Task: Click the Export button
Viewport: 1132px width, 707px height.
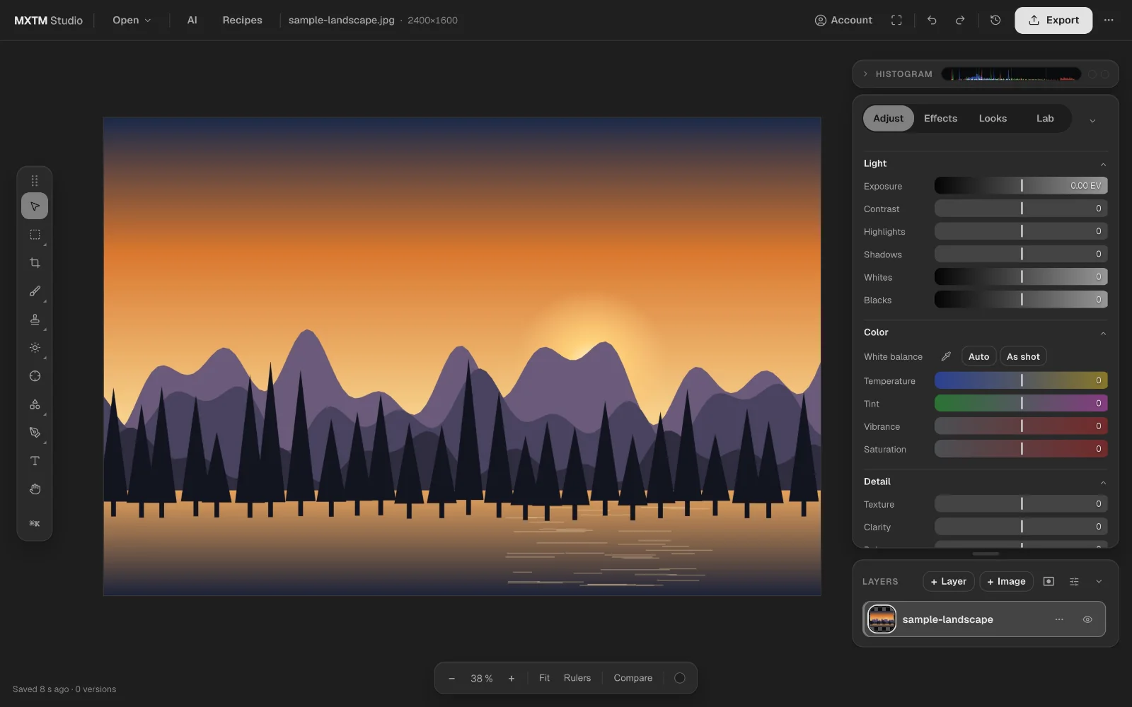Action: pyautogui.click(x=1053, y=20)
